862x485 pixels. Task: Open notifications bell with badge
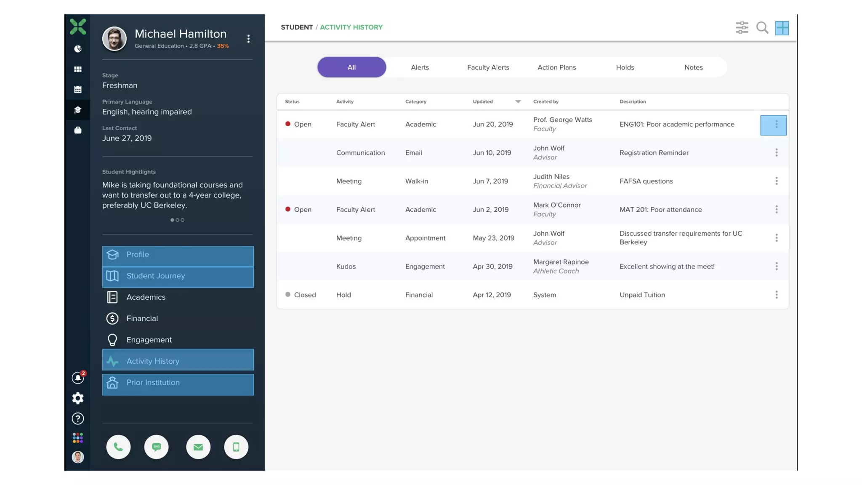78,378
